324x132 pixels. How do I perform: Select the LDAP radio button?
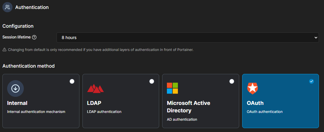click(x=152, y=81)
